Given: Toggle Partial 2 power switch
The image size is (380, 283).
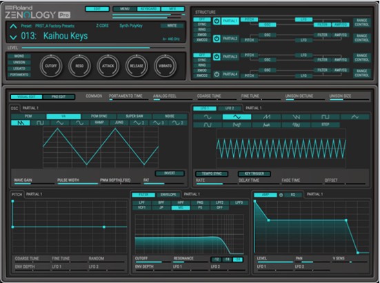Looking at the screenshot, I should click(217, 39).
